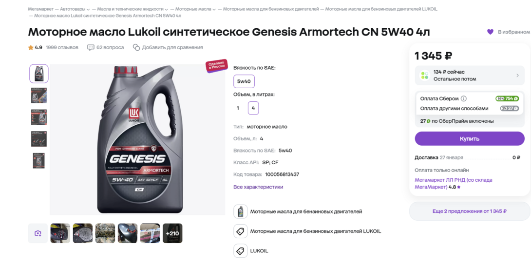531x268 pixels.
Task: Click the info icon beside Оплата Сбером
Action: 464,98
